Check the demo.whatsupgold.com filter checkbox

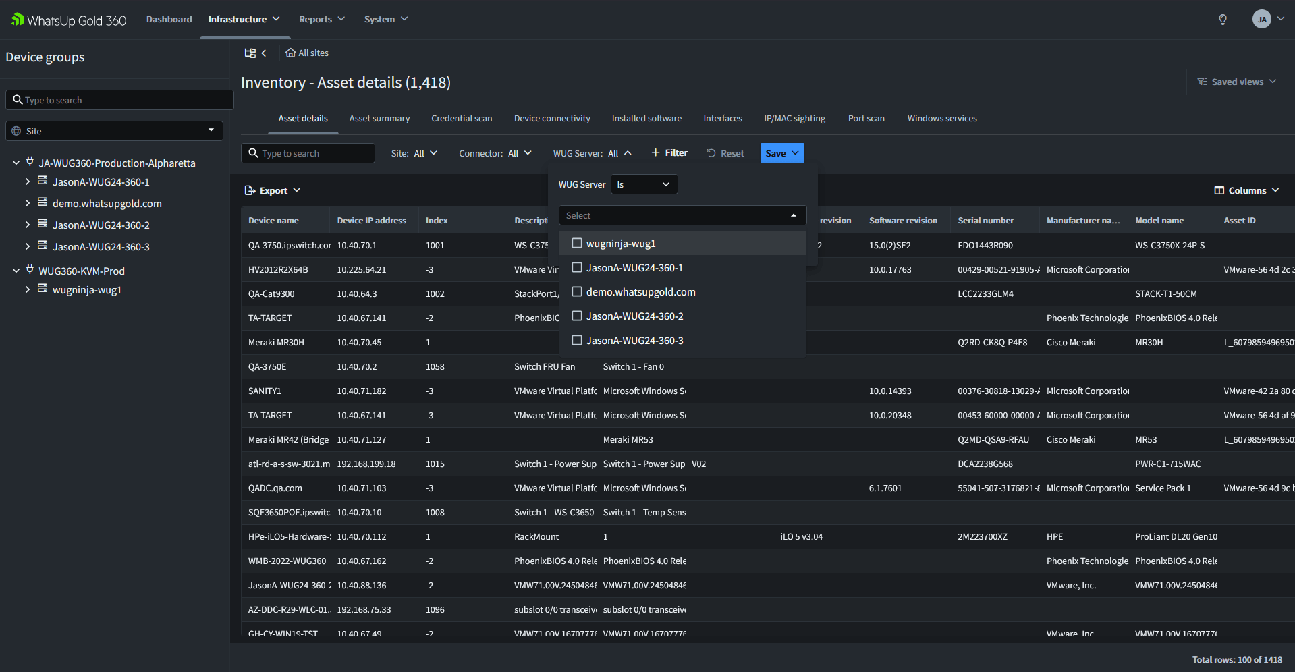pos(577,291)
